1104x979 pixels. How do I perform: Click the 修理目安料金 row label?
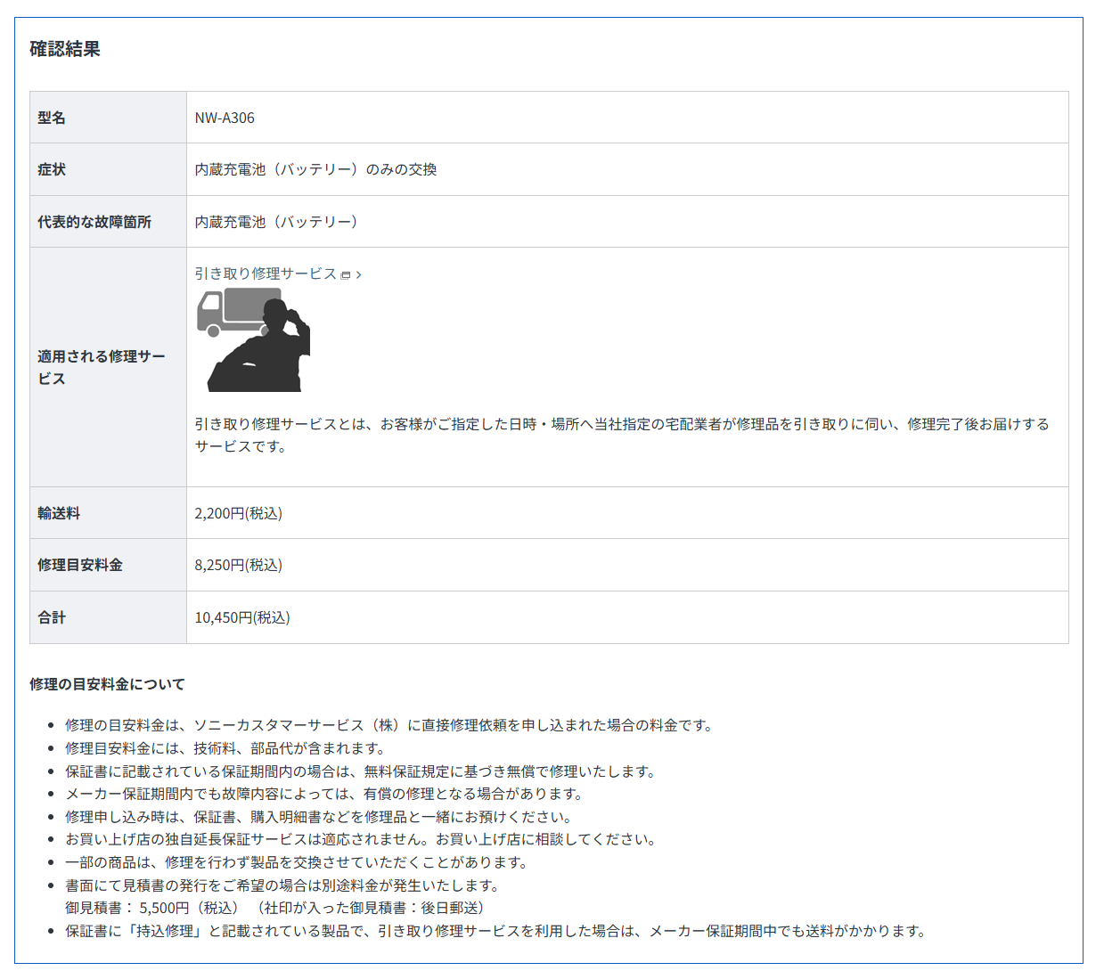coord(80,565)
